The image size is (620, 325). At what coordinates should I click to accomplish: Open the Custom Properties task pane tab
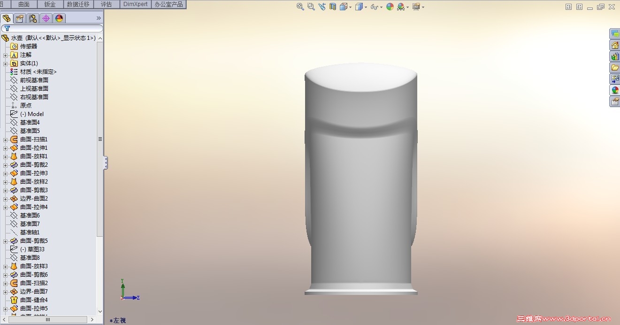(615, 101)
